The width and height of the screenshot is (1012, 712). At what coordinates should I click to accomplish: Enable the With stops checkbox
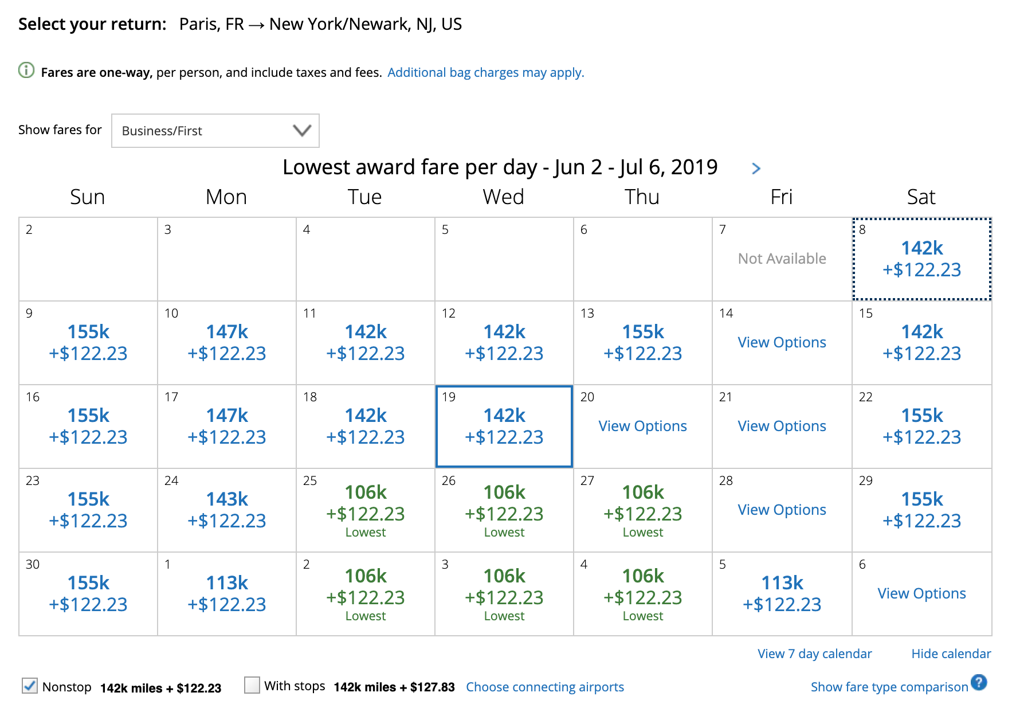coord(252,685)
